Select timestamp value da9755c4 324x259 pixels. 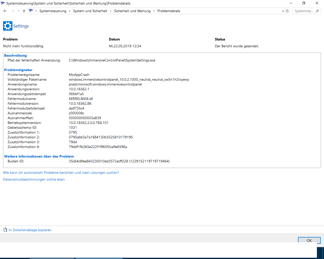(76, 108)
